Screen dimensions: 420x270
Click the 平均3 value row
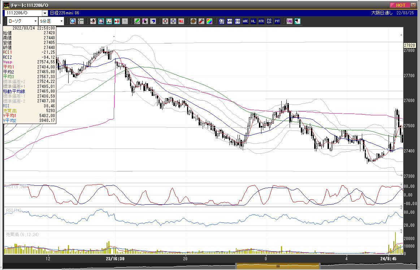point(29,76)
